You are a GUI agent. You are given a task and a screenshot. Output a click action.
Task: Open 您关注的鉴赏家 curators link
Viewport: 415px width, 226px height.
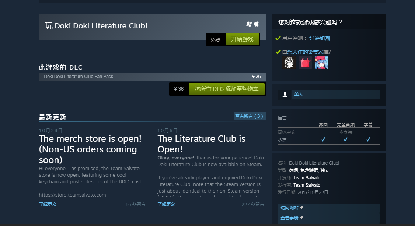pyautogui.click(x=305, y=52)
